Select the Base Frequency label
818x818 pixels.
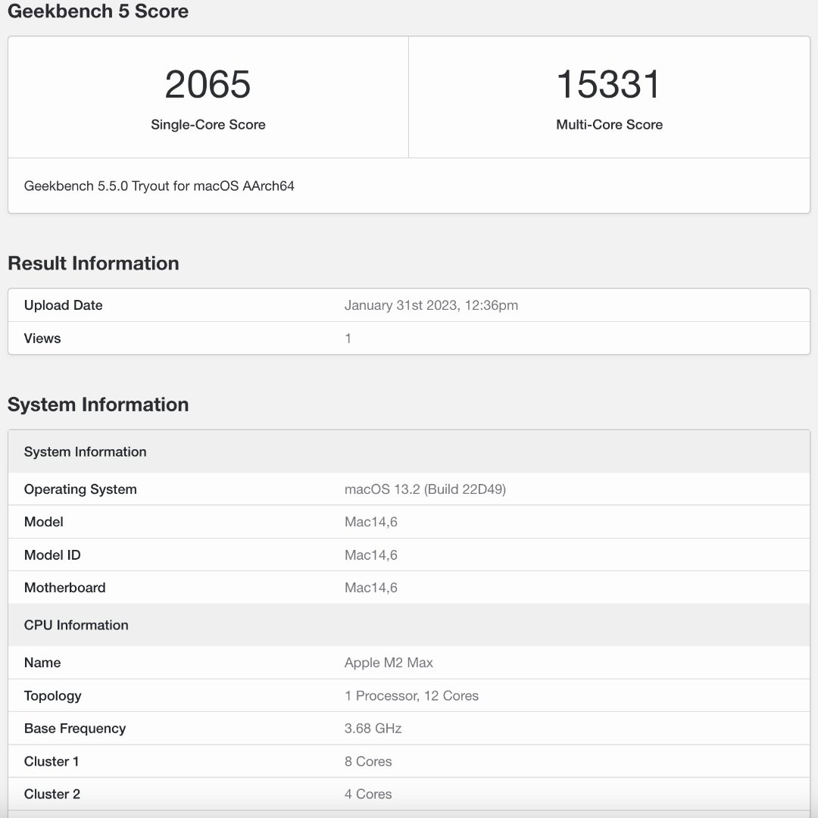coord(74,729)
